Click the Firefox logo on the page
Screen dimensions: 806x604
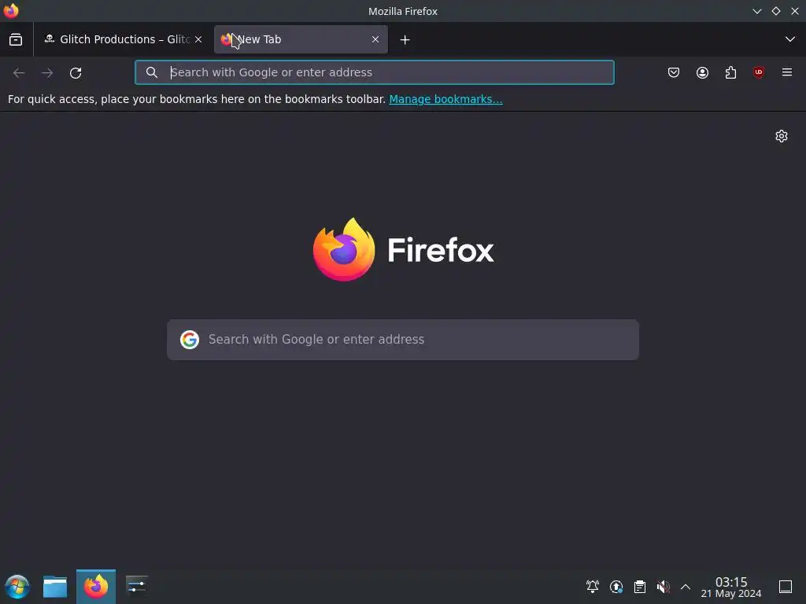(403, 249)
